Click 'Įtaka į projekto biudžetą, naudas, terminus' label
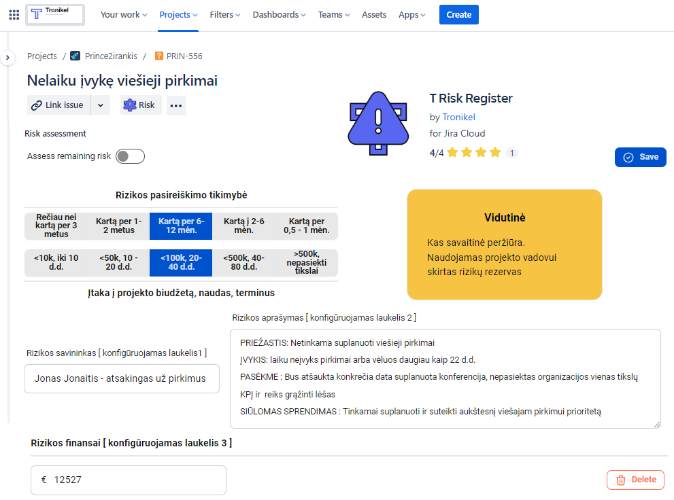The width and height of the screenshot is (674, 500). [181, 293]
